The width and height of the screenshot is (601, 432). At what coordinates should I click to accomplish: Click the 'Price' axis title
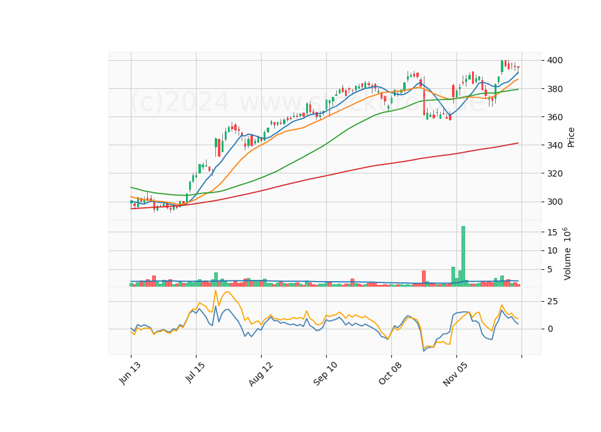coord(571,137)
